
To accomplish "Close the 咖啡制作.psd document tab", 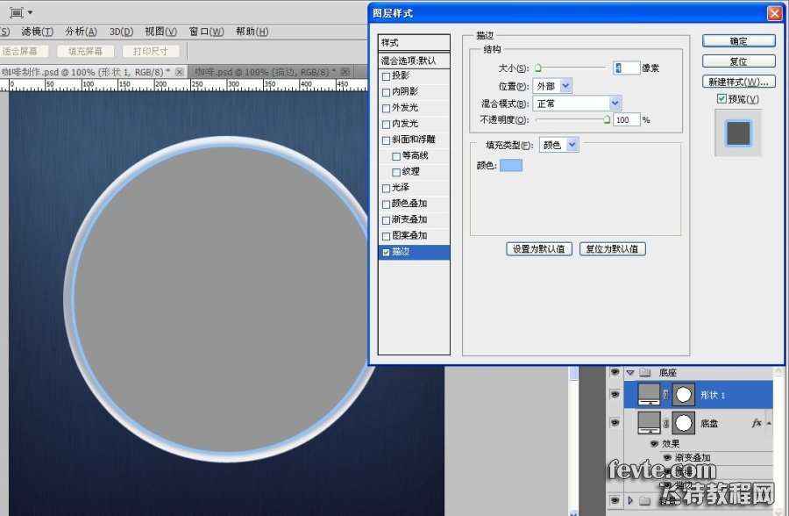I will coord(179,72).
